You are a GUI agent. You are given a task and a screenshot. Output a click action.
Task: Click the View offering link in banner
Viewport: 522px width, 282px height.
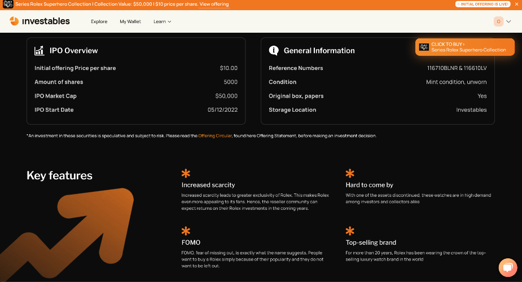(x=214, y=5)
